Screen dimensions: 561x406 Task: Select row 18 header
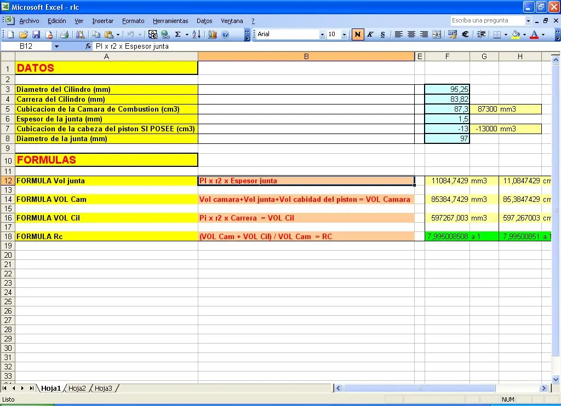coord(8,236)
